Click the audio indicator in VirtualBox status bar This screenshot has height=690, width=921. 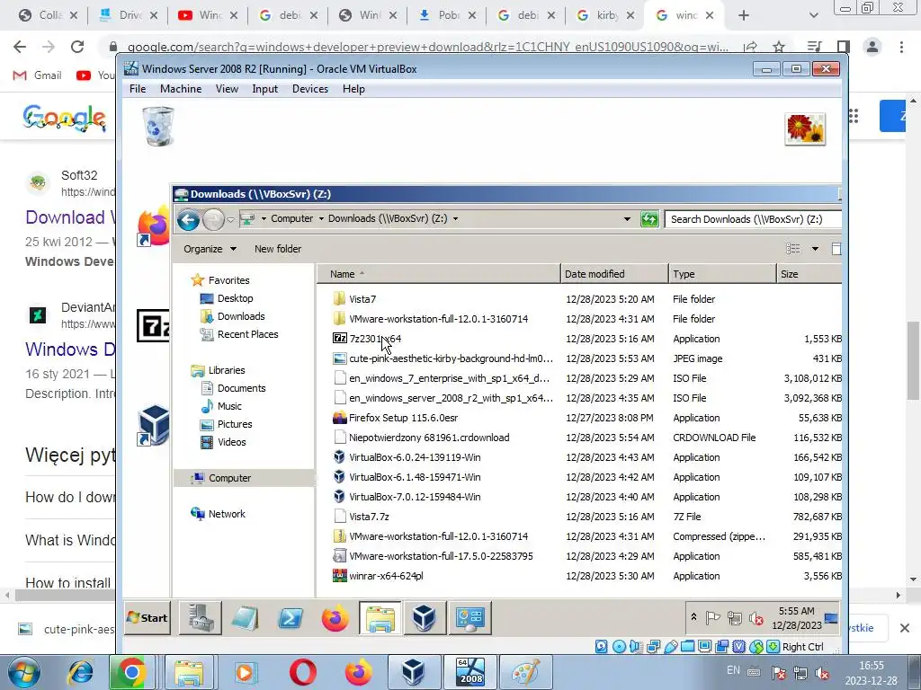click(636, 647)
